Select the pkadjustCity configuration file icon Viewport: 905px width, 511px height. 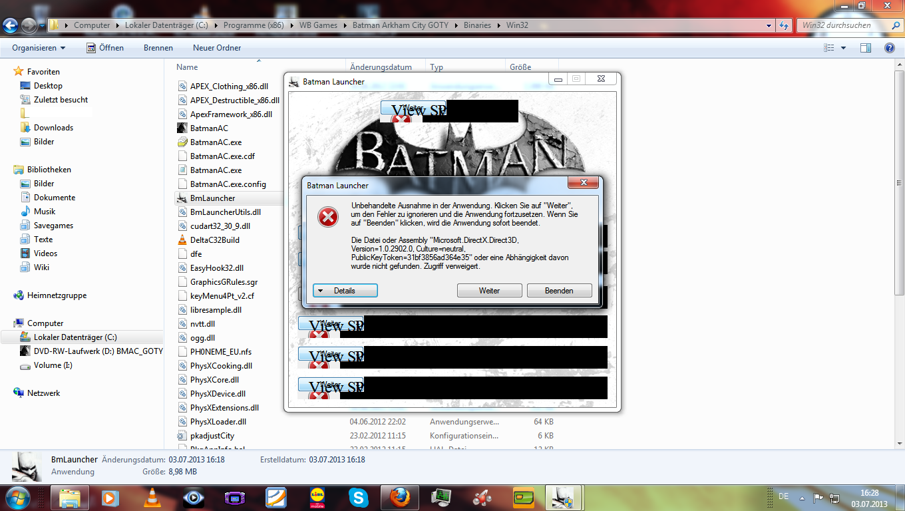pyautogui.click(x=182, y=435)
